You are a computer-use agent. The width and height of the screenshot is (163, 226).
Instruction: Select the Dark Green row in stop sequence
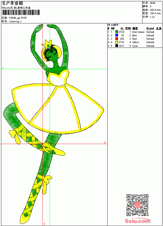point(135,32)
